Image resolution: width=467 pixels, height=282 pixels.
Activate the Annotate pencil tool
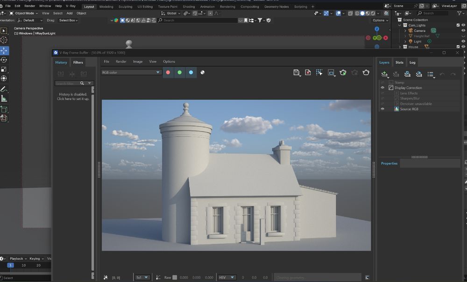tap(4, 89)
